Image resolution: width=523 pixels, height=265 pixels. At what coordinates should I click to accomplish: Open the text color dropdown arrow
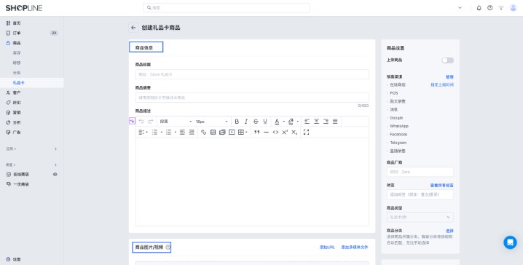pyautogui.click(x=284, y=122)
